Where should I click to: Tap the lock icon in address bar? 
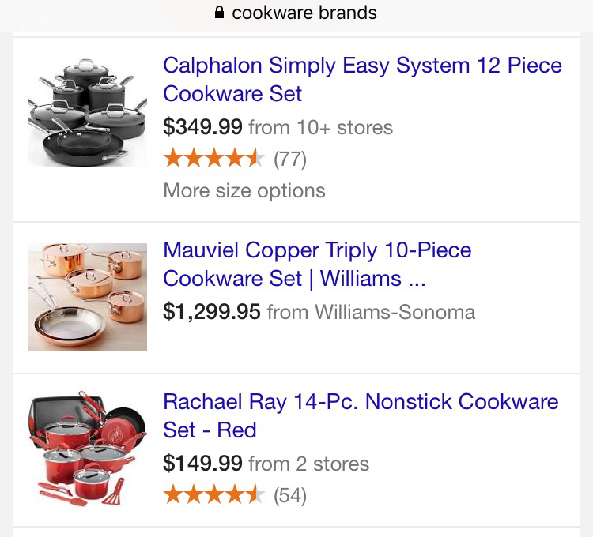point(220,13)
